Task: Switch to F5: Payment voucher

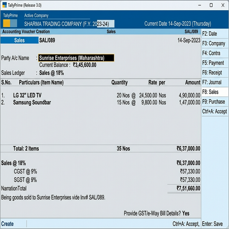Action: [x=215, y=63]
